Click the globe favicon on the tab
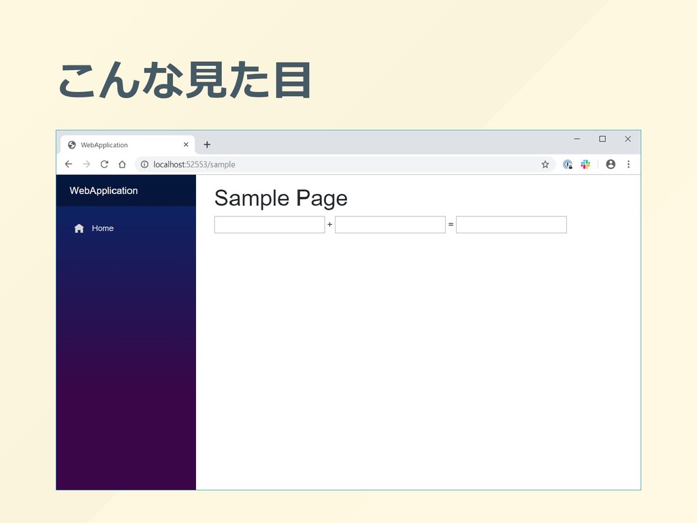Screen dimensions: 697x523 71,144
